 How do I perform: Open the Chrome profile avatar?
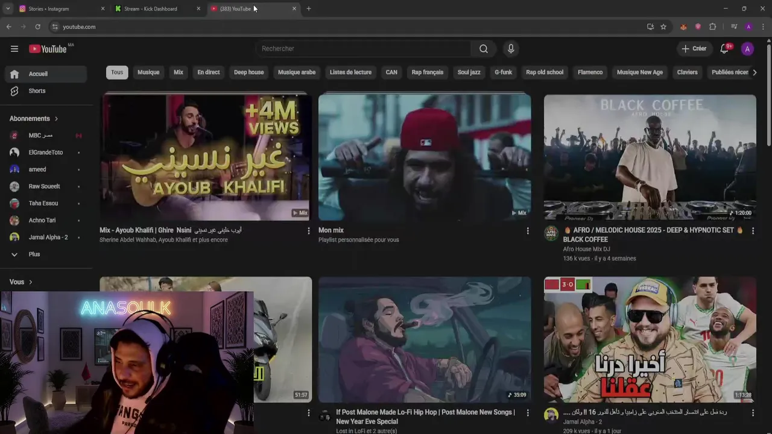pos(748,27)
